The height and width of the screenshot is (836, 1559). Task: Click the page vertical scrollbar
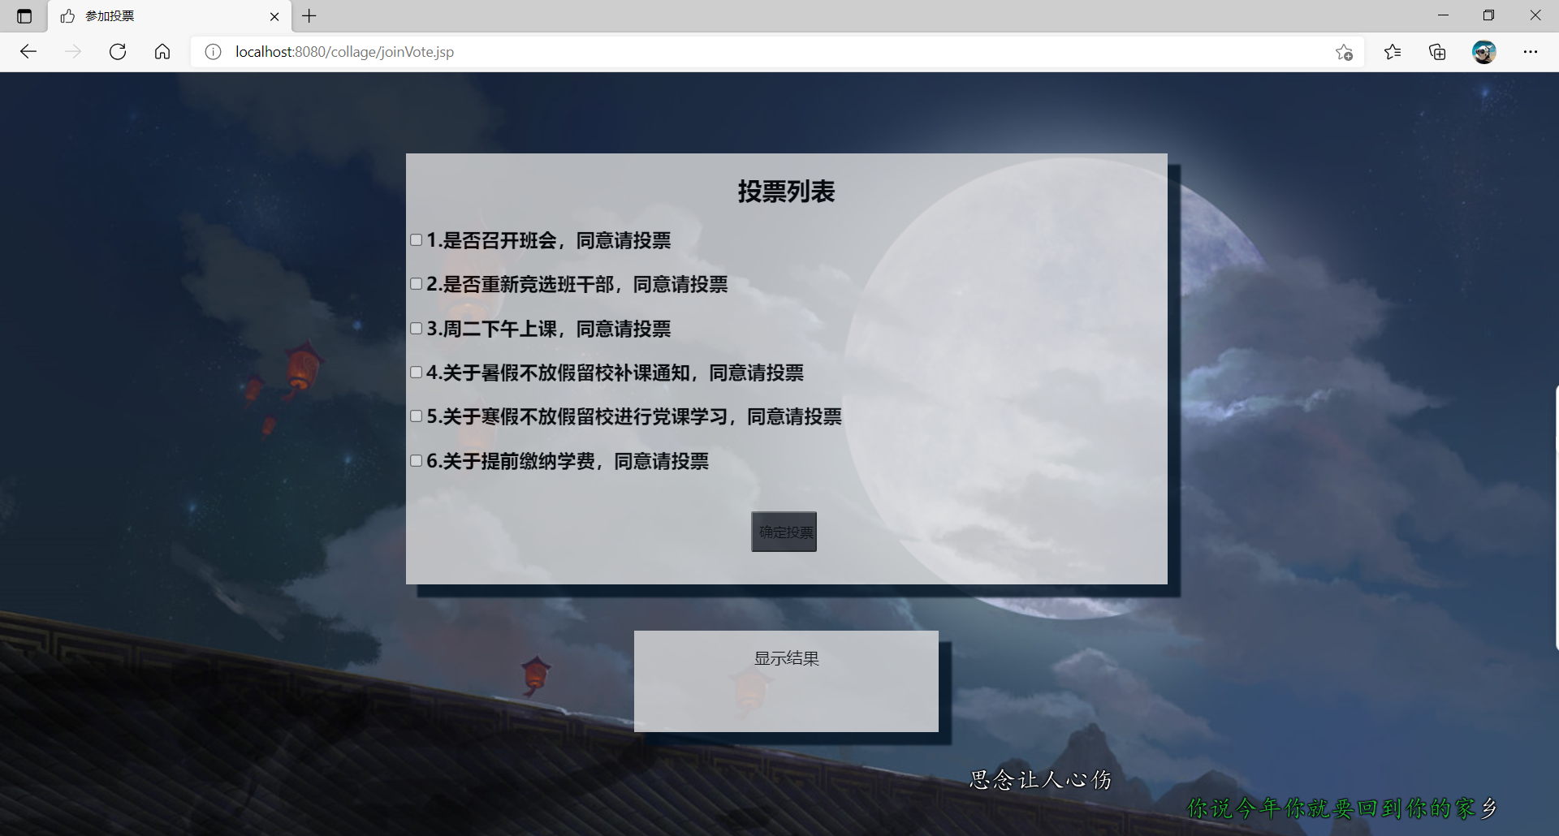coord(1556,519)
